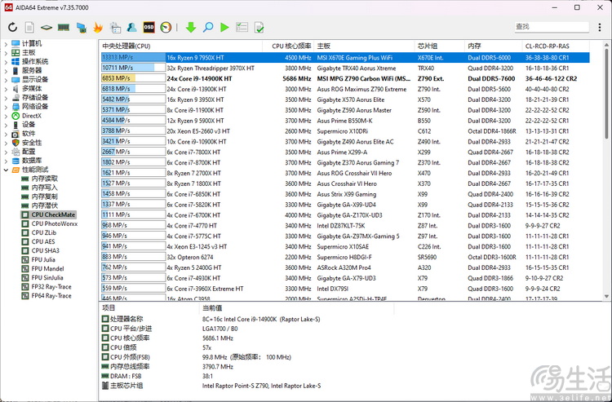The image size is (612, 402).
Task: Open the 内存写入 benchmark
Action: point(44,188)
